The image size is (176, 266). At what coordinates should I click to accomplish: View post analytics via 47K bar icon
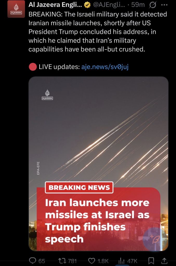(x=121, y=261)
